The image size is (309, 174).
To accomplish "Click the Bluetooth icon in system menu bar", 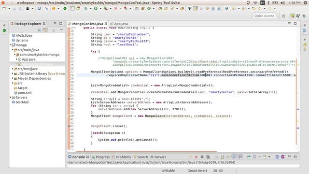I will [268, 2].
